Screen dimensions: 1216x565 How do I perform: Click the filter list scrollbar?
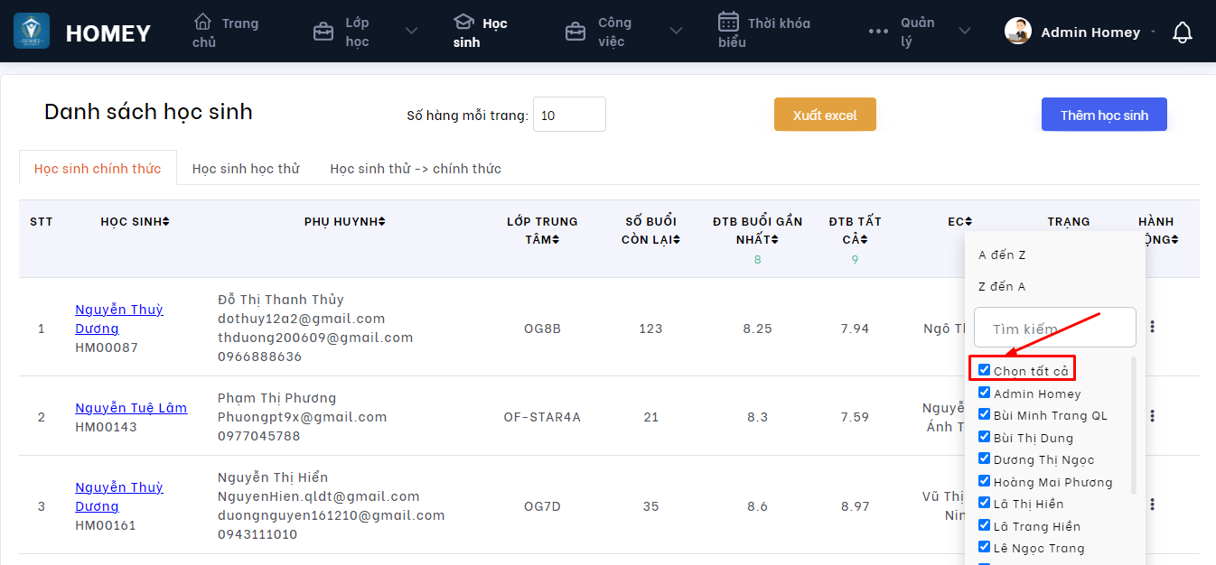(1134, 425)
